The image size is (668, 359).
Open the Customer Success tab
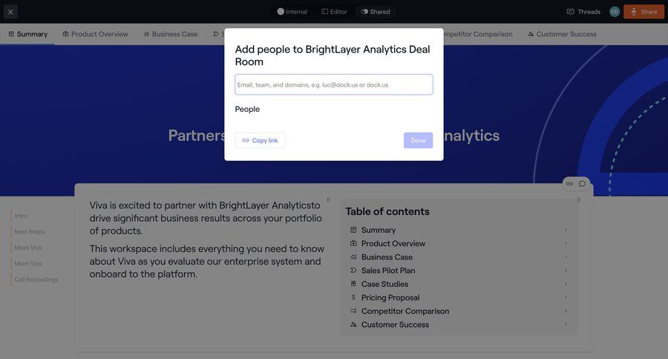562,34
